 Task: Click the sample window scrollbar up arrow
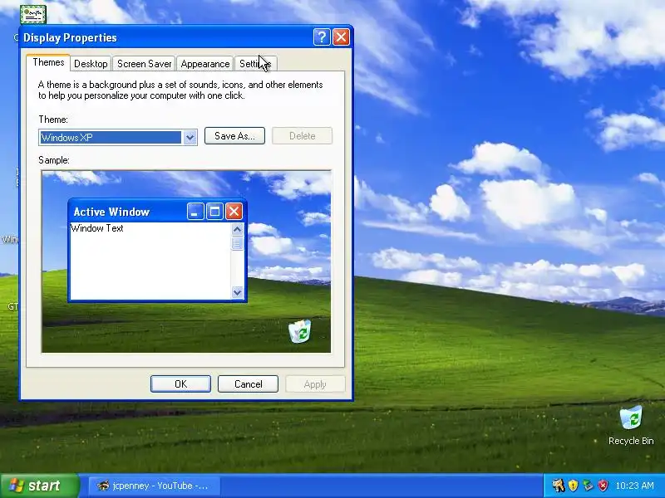coord(237,229)
